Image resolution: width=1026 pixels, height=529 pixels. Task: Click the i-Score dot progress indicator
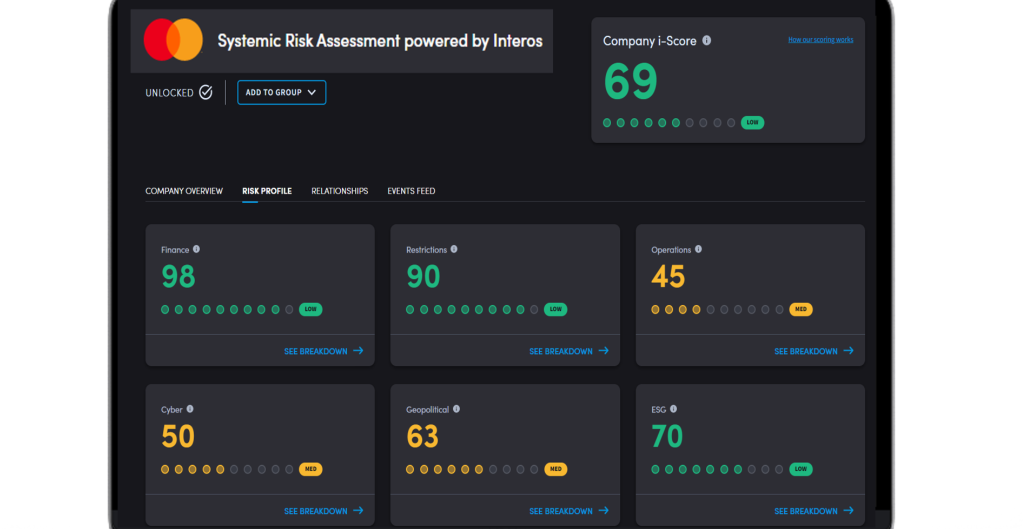pyautogui.click(x=668, y=123)
